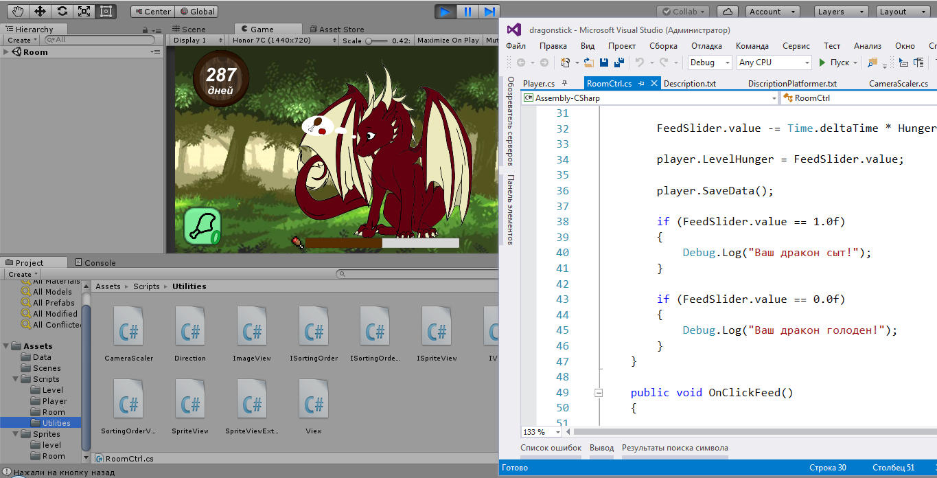The width and height of the screenshot is (937, 478).
Task: Click the All Models search filter
Action: pos(52,292)
